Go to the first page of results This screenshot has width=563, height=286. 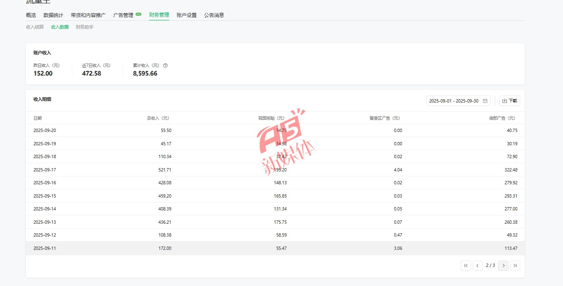(466, 266)
